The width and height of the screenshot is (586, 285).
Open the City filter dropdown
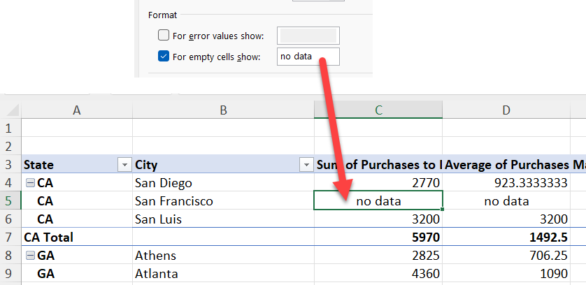tap(306, 164)
